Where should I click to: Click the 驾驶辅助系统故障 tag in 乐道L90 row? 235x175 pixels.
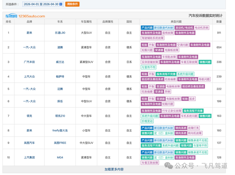click(152, 38)
